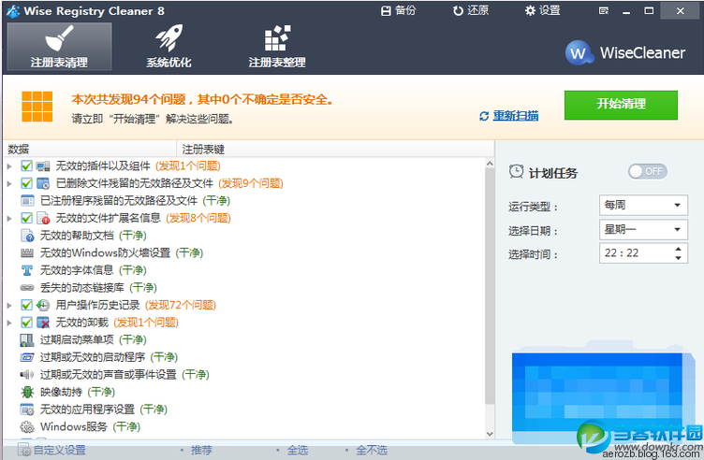This screenshot has width=704, height=460.
Task: Click the 丢失的动态链接库 chain link icon
Action: pos(27,287)
